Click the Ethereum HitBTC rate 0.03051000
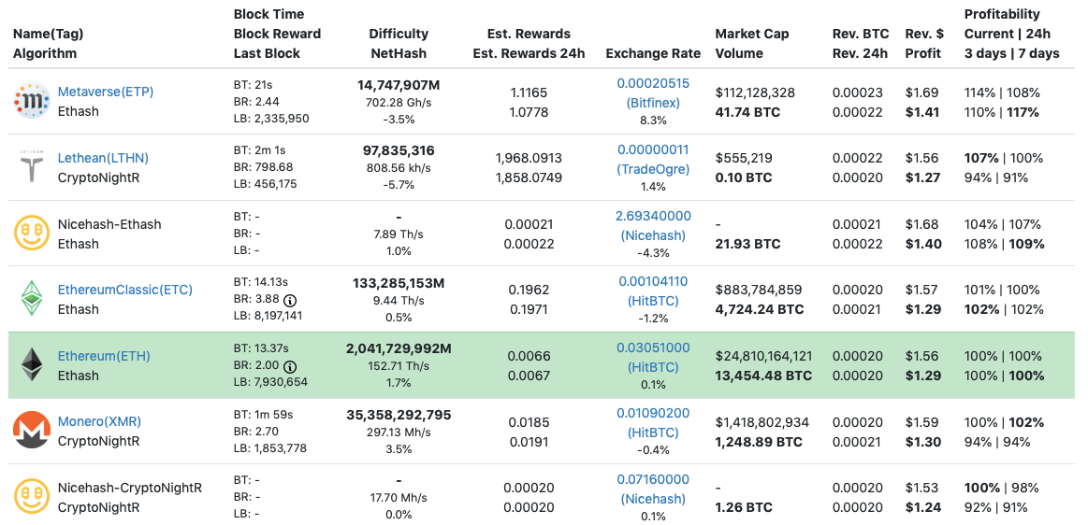 653,348
